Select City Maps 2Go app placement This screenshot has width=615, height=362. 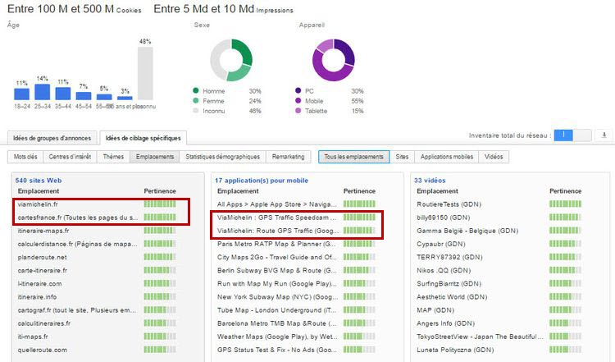point(277,257)
